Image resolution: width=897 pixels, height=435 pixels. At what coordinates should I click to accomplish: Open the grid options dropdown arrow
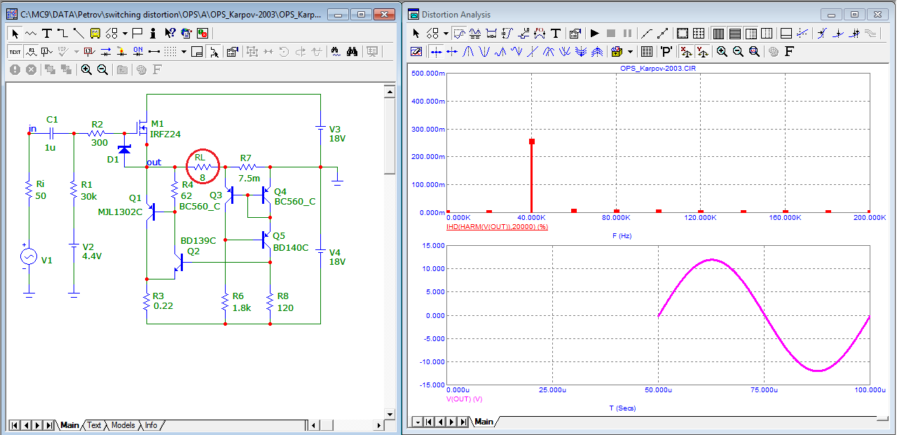(x=184, y=51)
